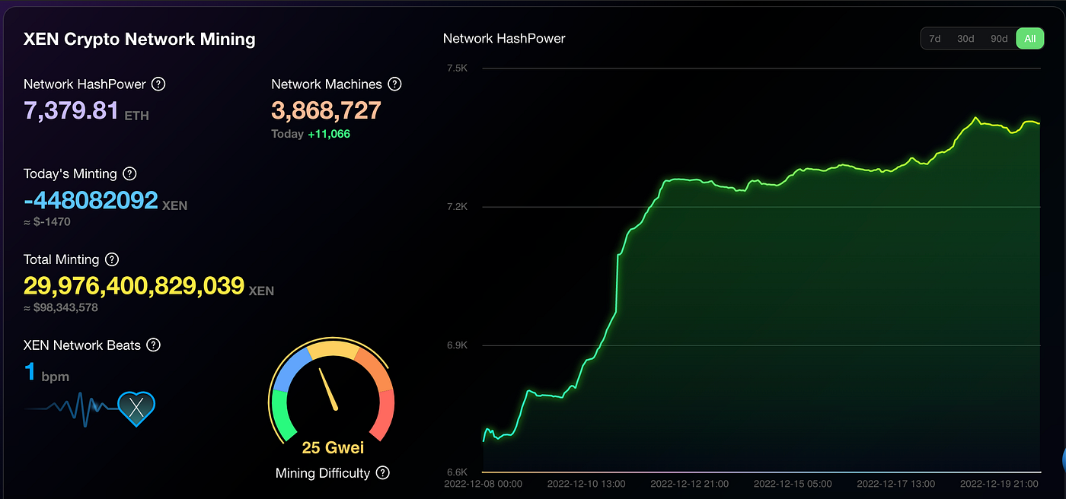The image size is (1066, 499).
Task: Click the 3,868,727 machines count
Action: coord(326,111)
